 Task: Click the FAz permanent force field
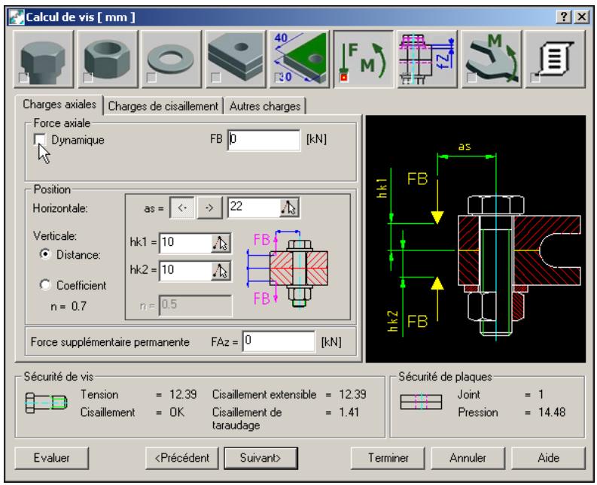click(279, 341)
